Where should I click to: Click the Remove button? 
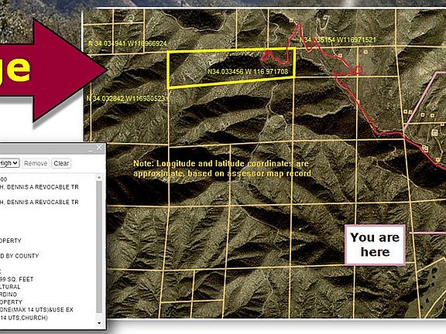36,163
